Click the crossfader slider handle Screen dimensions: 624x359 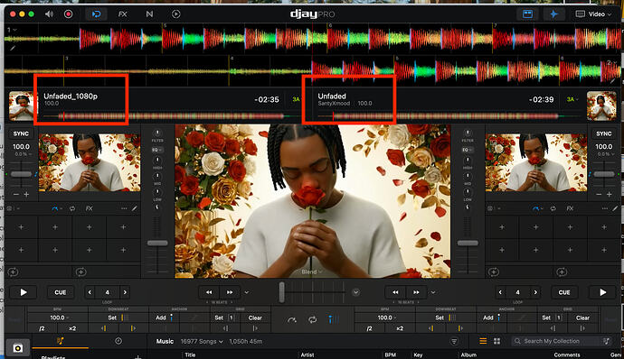[x=282, y=292]
